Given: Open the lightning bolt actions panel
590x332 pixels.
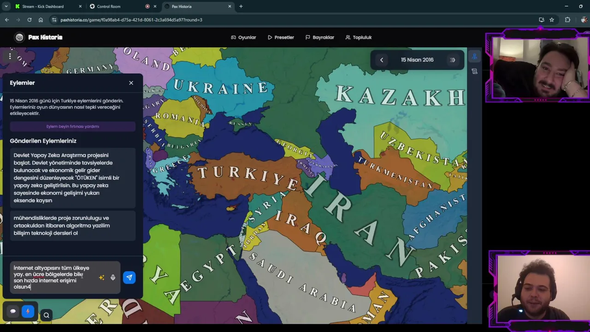Looking at the screenshot, I should [x=28, y=311].
